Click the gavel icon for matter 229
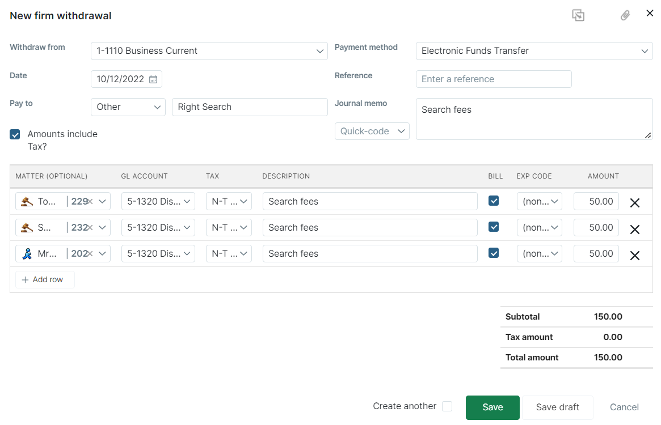This screenshot has width=661, height=425. click(27, 201)
